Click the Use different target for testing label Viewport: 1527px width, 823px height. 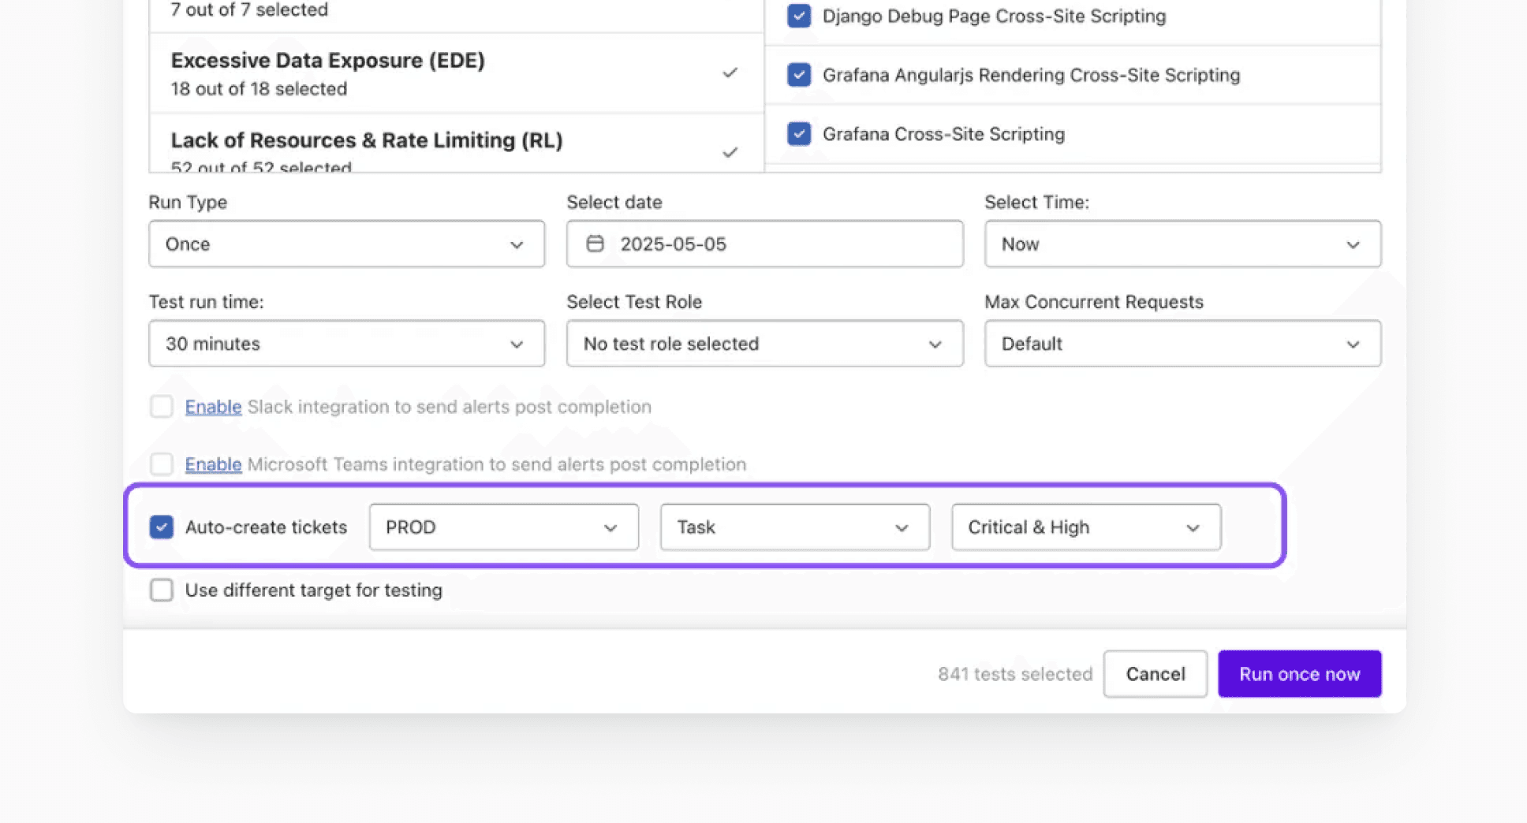[x=314, y=590]
